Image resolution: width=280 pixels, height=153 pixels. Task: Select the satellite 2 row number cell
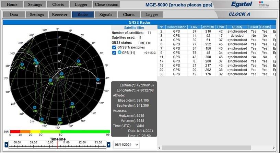coord(161,32)
